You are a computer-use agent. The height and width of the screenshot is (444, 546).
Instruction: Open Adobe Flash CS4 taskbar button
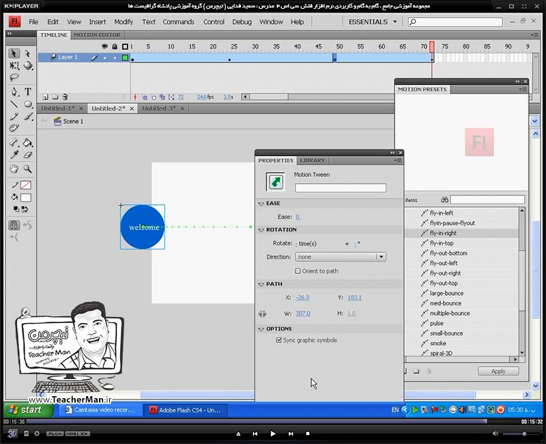point(186,411)
